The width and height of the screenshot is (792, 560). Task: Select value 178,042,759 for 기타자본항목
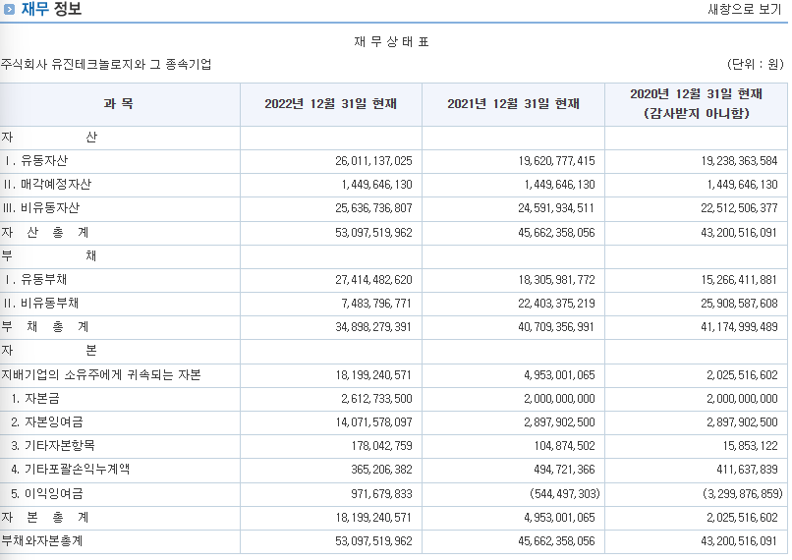382,446
